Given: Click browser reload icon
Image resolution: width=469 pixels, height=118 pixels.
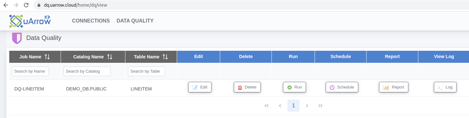Looking at the screenshot, I should click(26, 5).
